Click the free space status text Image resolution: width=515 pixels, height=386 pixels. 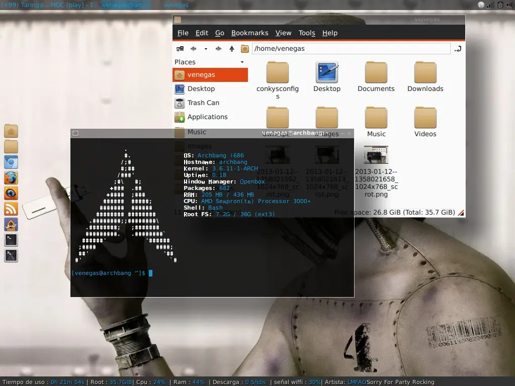tap(394, 213)
